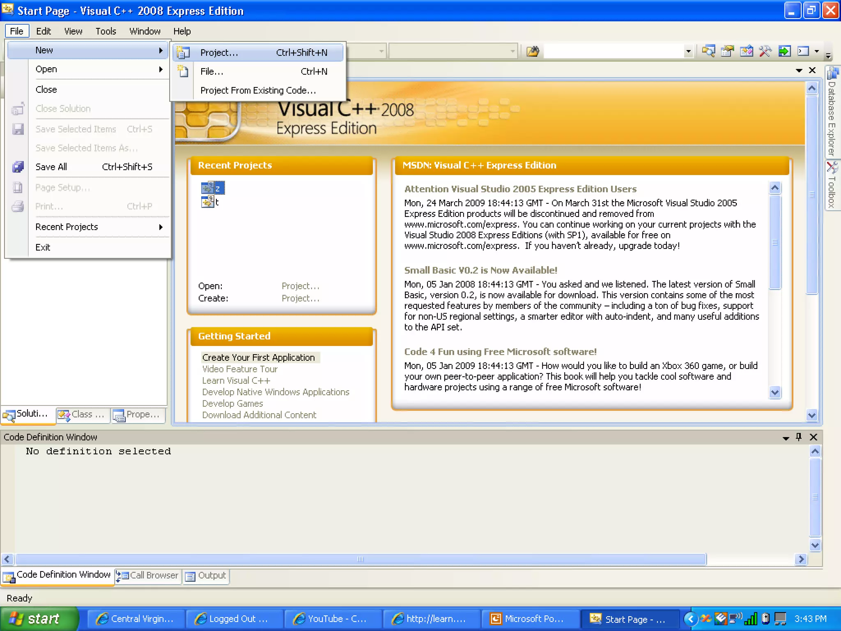Click the Develop Games link
The height and width of the screenshot is (631, 841).
click(232, 403)
